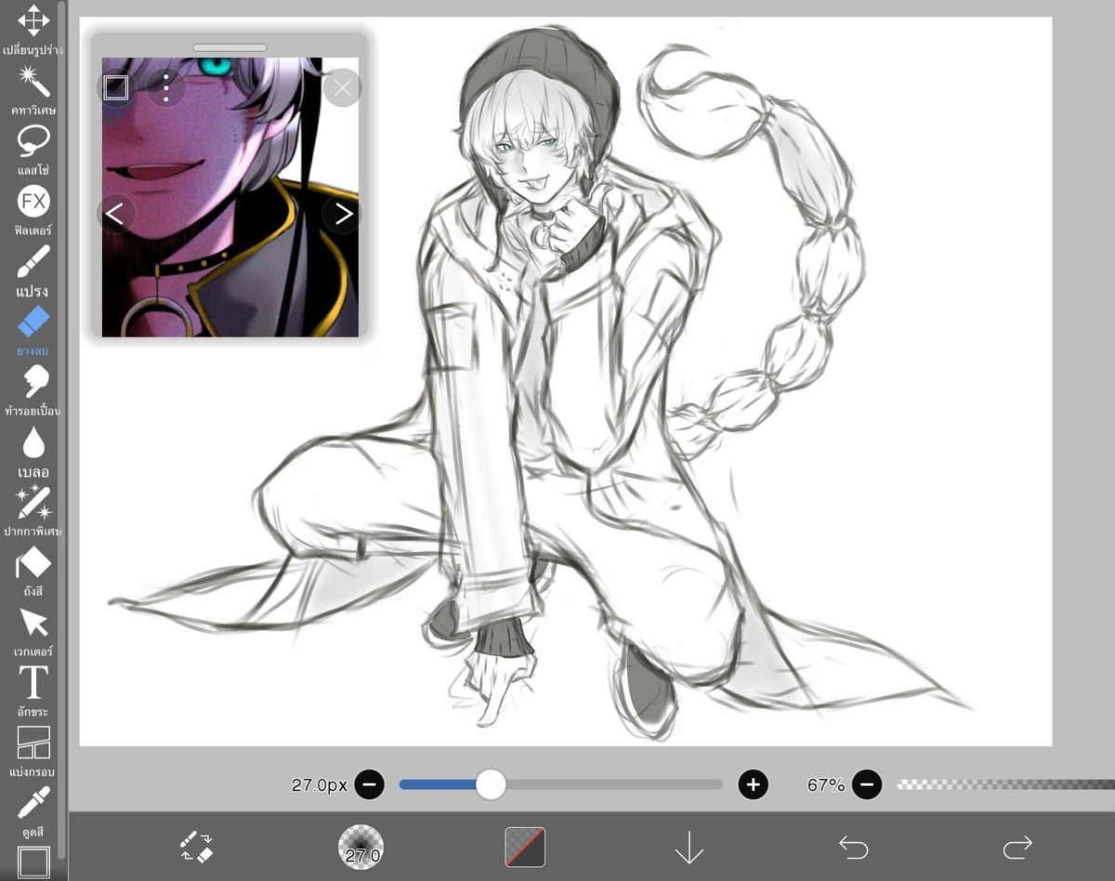Screen dimensions: 1115x881
Task: Click the square icon in reference window
Action: click(116, 87)
